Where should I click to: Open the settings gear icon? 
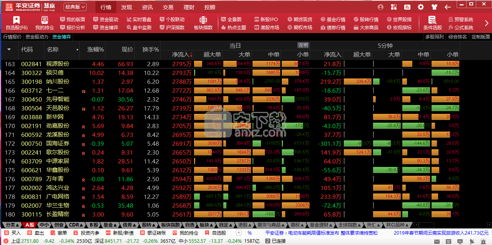click(421, 7)
